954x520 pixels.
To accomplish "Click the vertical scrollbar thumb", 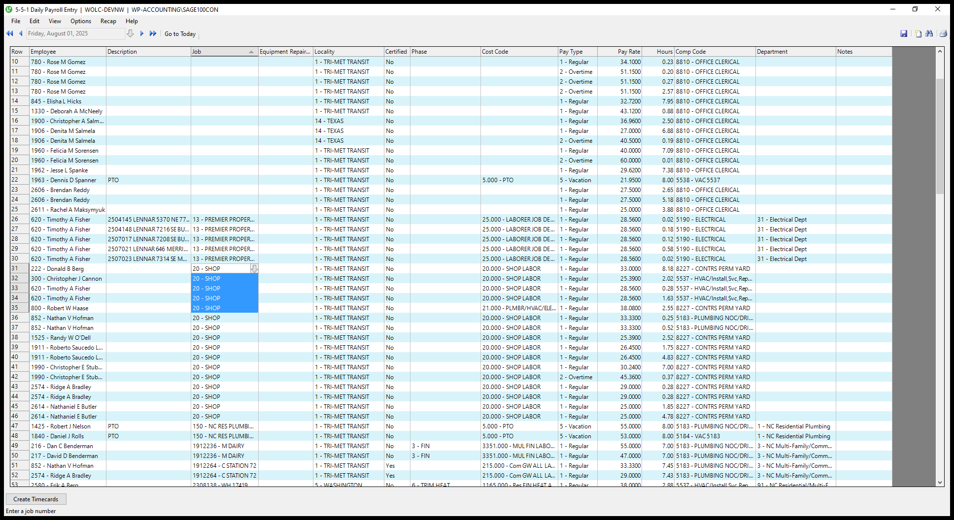I will click(x=940, y=135).
